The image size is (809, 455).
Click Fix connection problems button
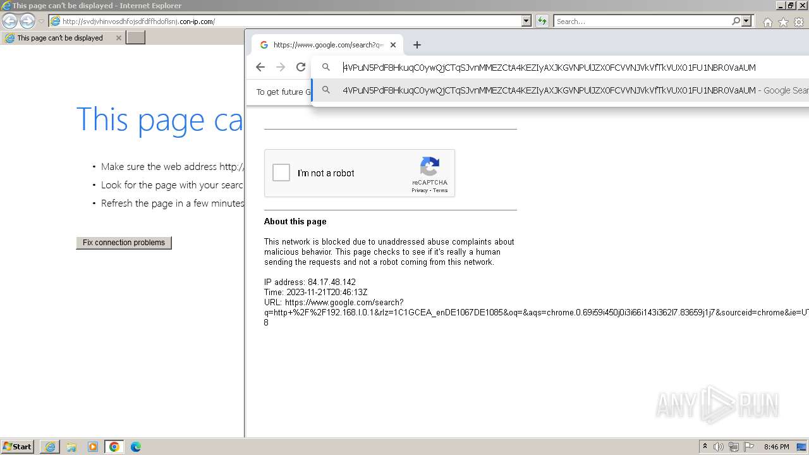tap(124, 243)
